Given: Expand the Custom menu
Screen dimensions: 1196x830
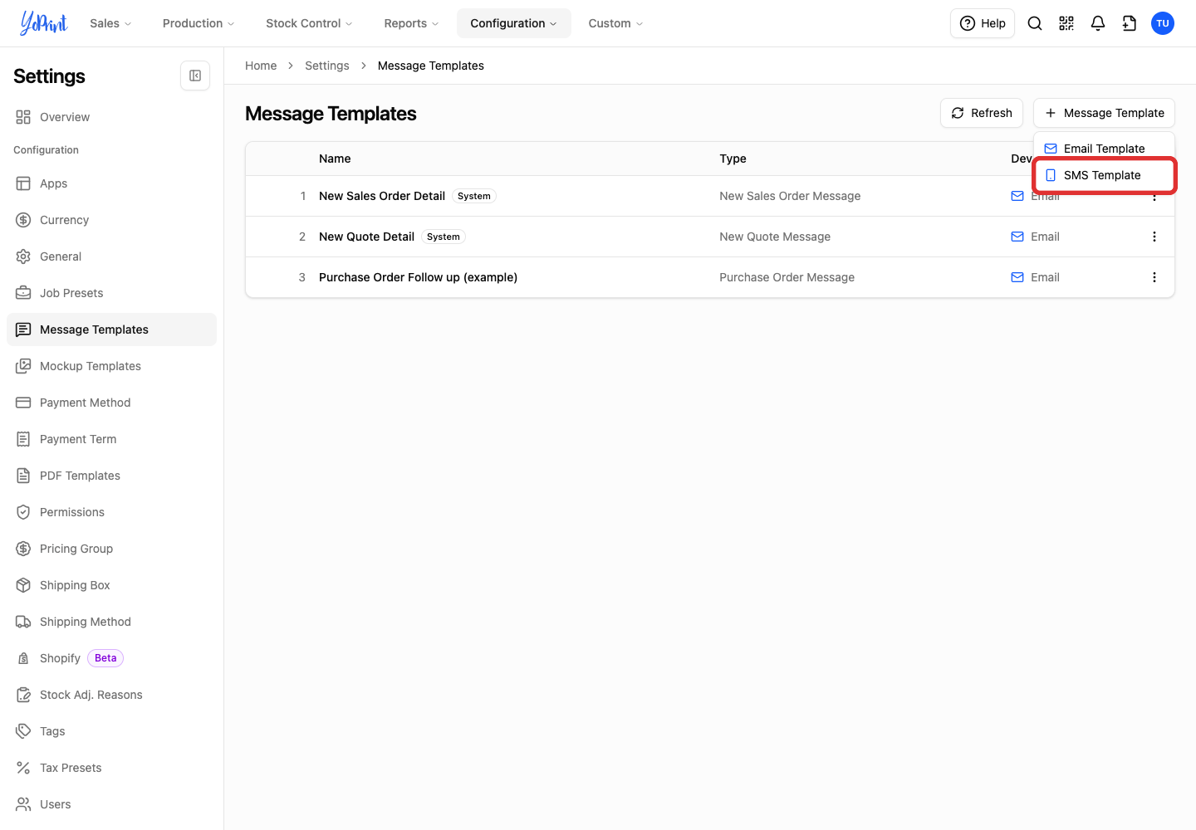Looking at the screenshot, I should (615, 23).
